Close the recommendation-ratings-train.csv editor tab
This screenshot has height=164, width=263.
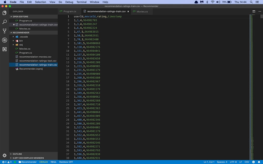128,12
